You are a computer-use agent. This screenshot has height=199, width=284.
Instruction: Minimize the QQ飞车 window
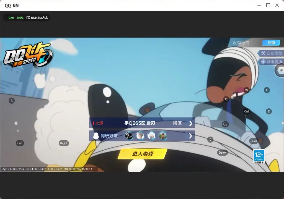pos(259,5)
